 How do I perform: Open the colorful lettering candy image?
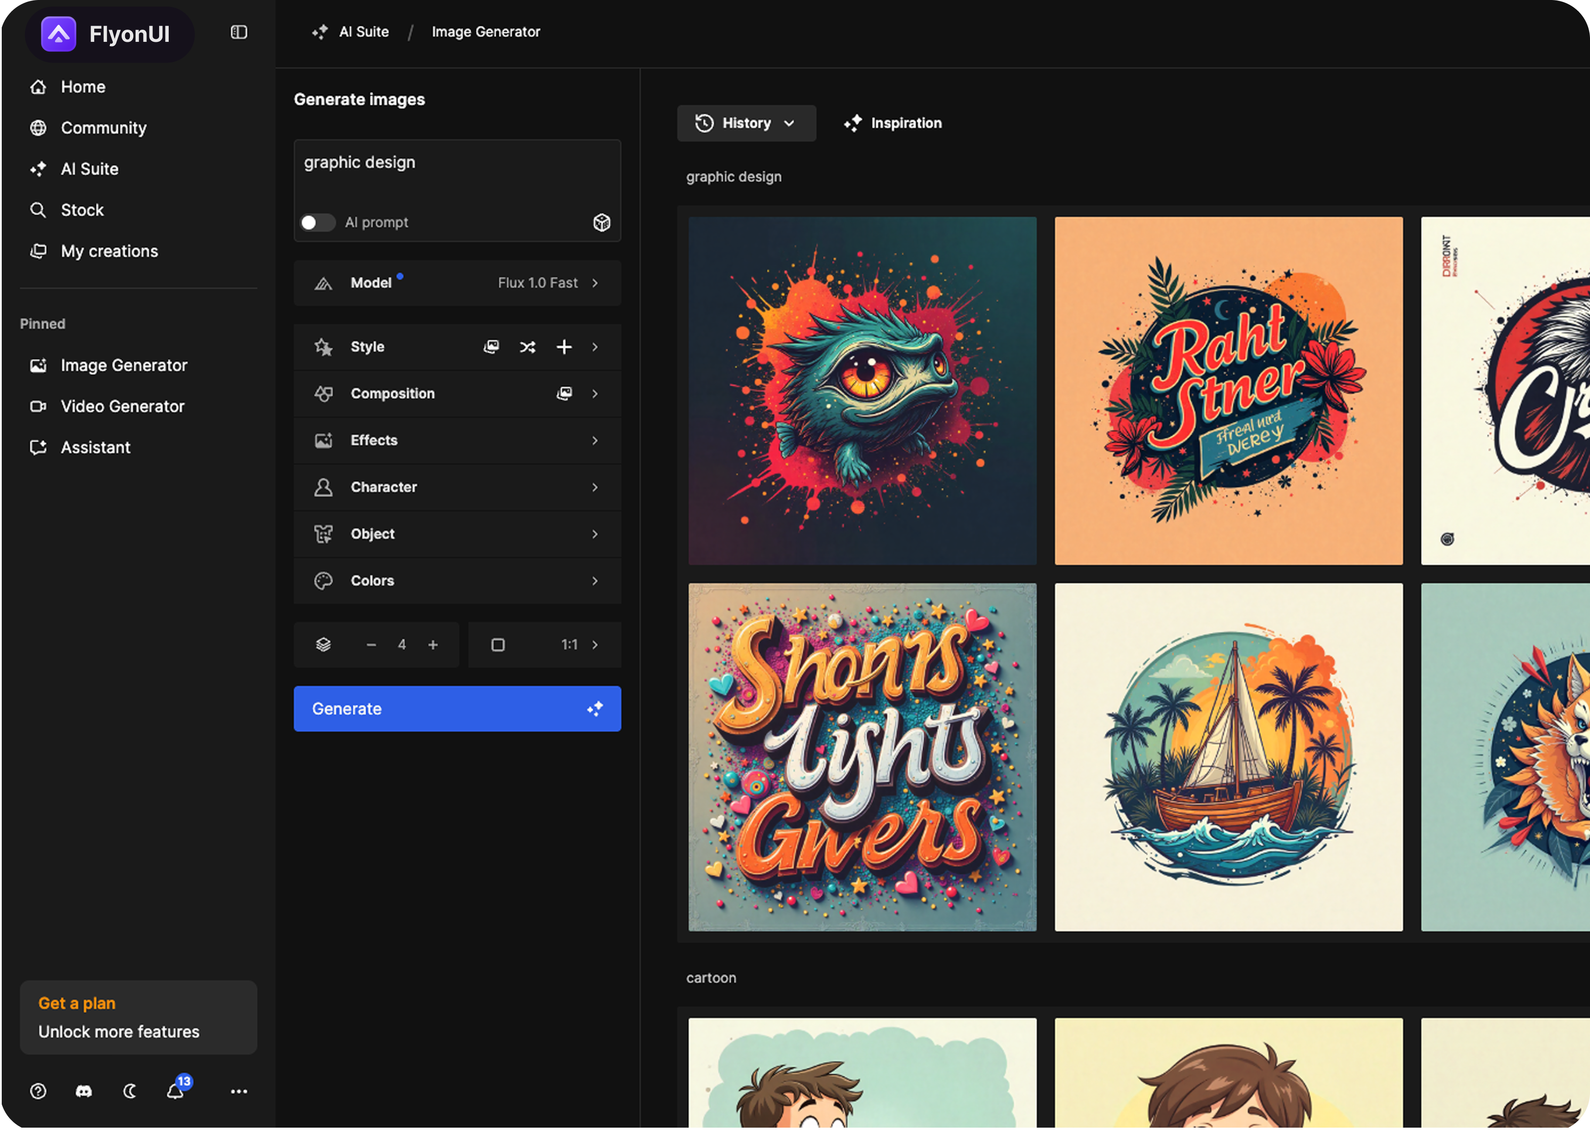[x=862, y=758]
